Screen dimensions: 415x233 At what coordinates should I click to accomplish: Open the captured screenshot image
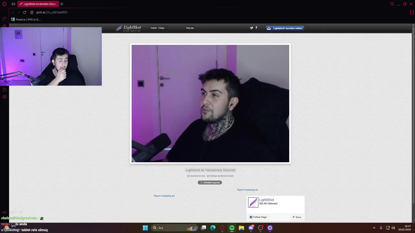[210, 104]
